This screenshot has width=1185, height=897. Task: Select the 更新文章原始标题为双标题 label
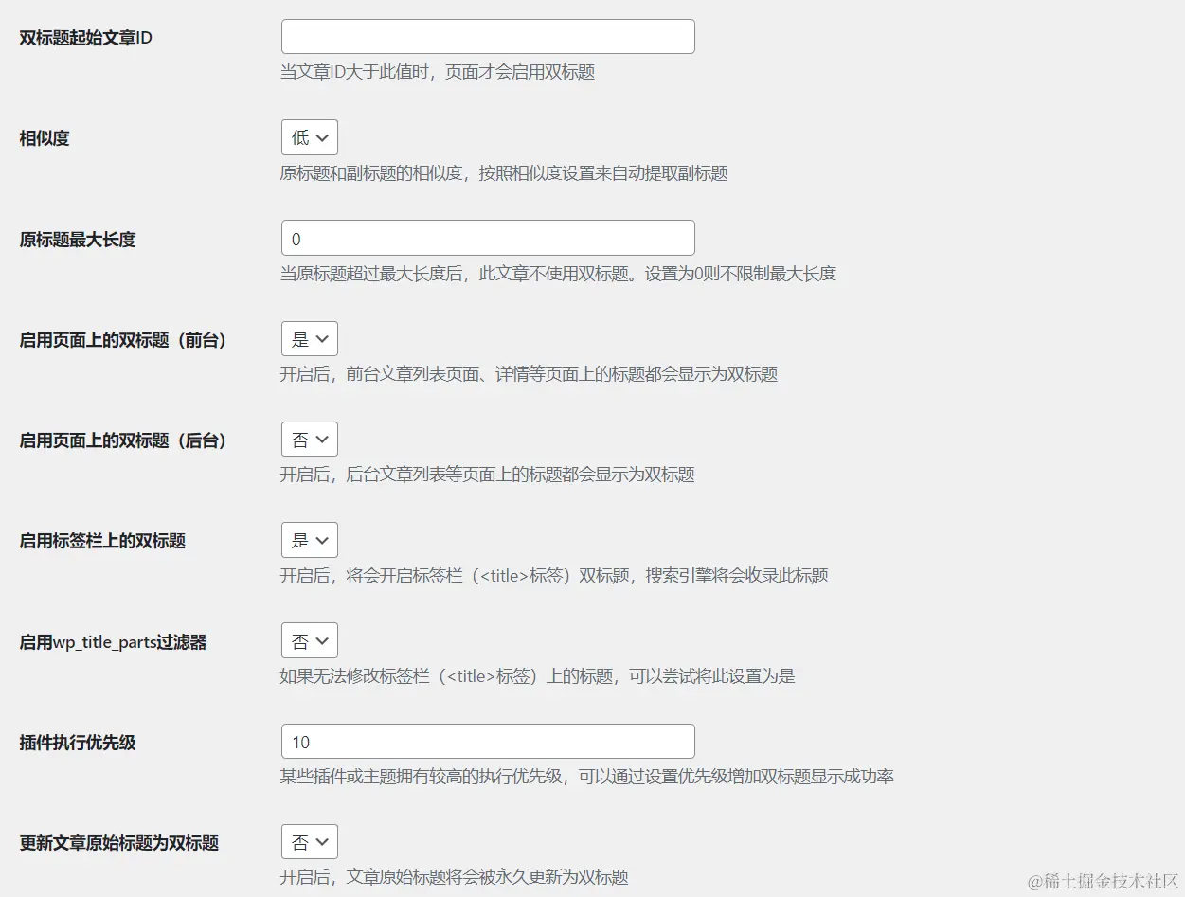click(x=117, y=842)
